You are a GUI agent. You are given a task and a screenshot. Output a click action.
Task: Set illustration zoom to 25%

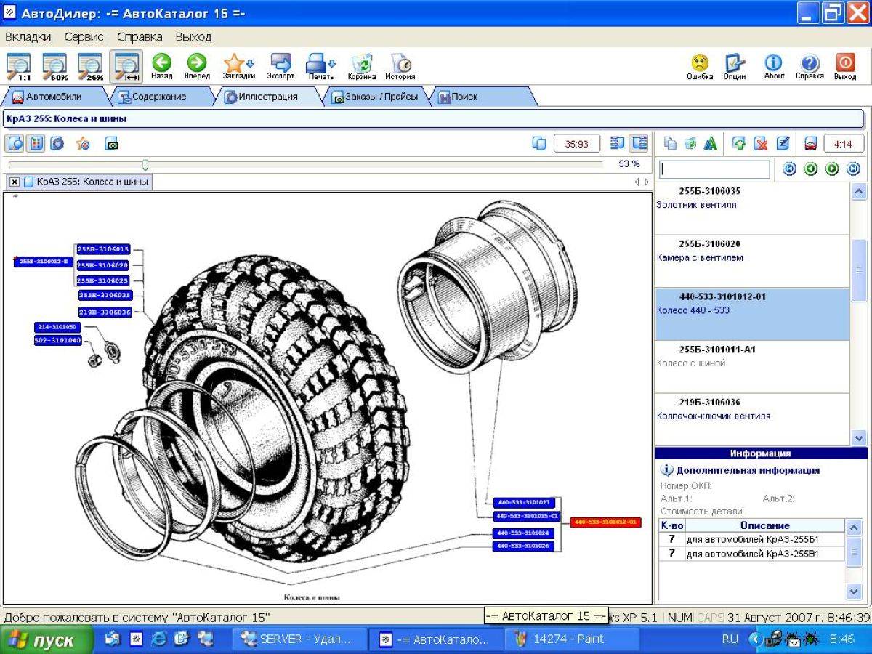coord(91,66)
